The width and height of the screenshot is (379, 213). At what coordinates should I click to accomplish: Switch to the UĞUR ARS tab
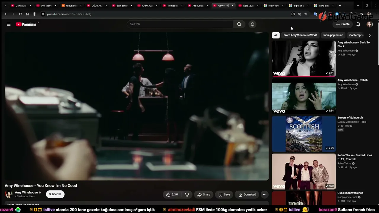click(97, 6)
